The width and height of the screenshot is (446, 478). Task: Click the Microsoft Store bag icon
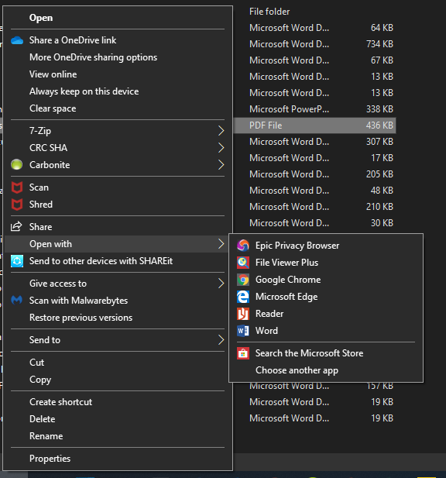[x=243, y=353]
